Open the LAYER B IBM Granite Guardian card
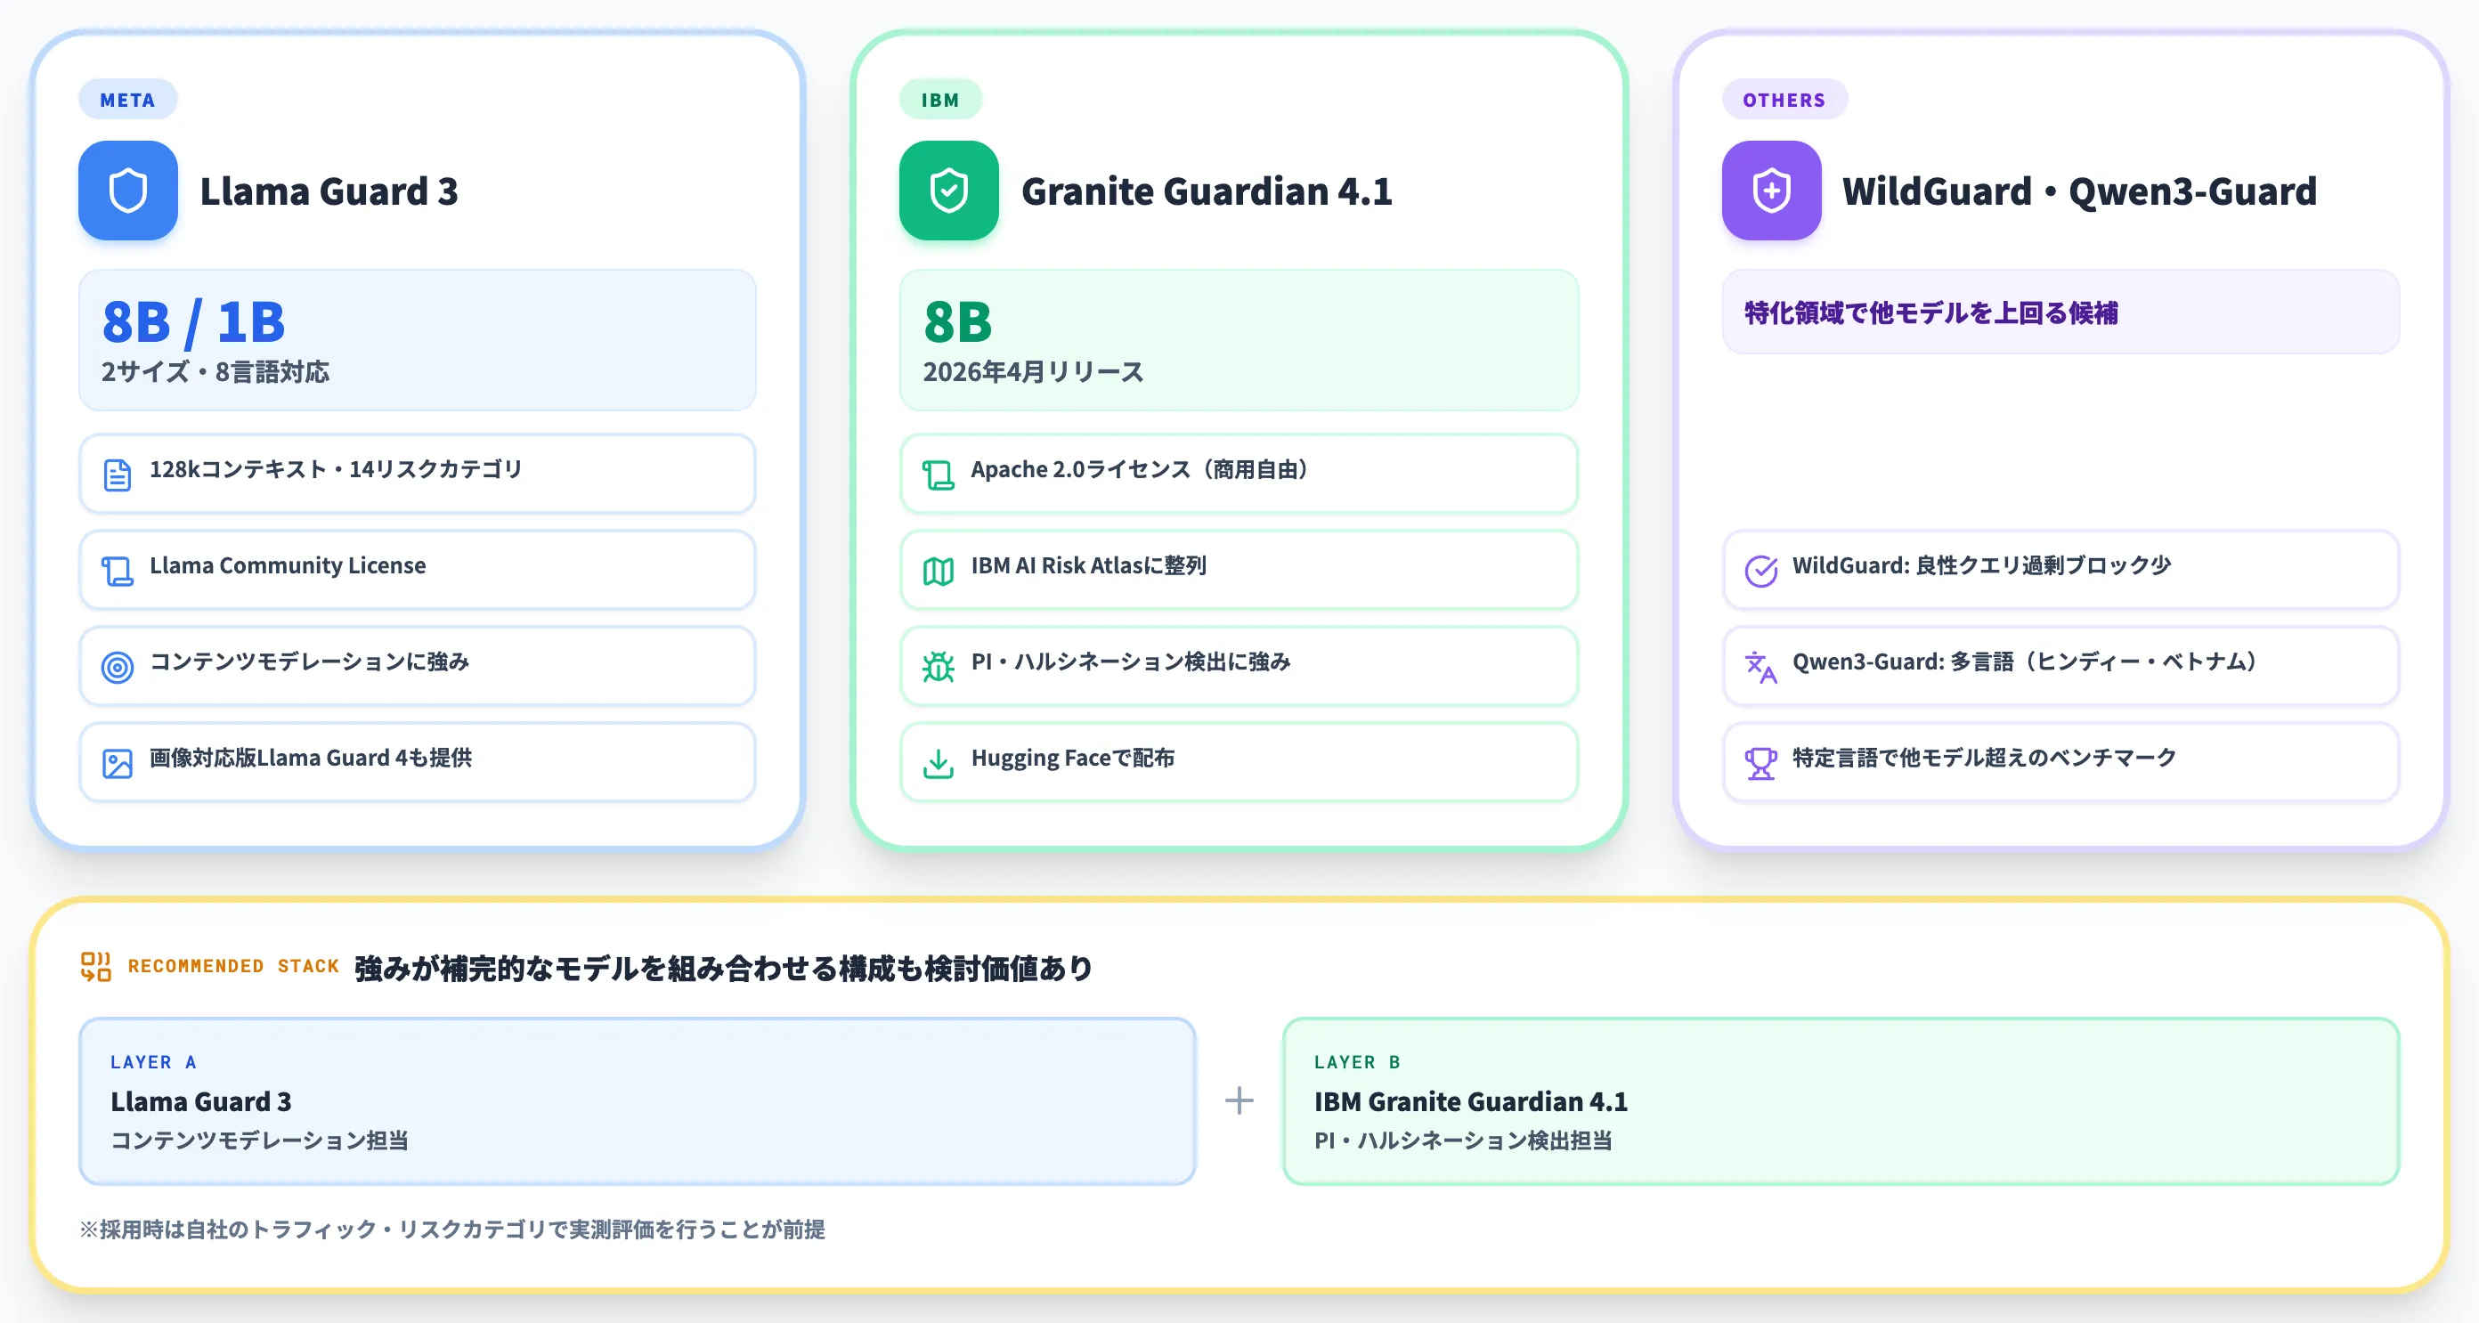 coord(1841,1100)
